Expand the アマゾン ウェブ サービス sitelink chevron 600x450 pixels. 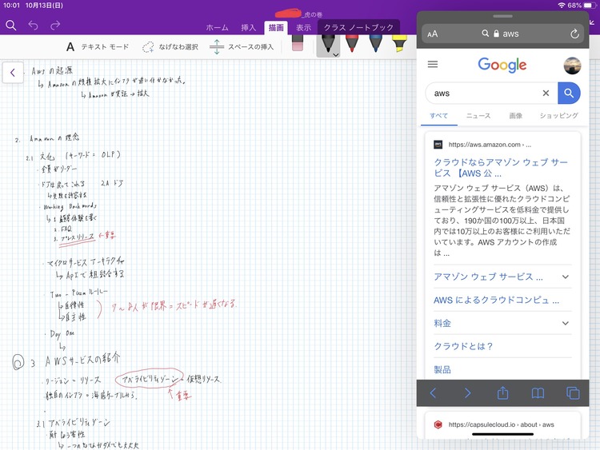point(565,277)
